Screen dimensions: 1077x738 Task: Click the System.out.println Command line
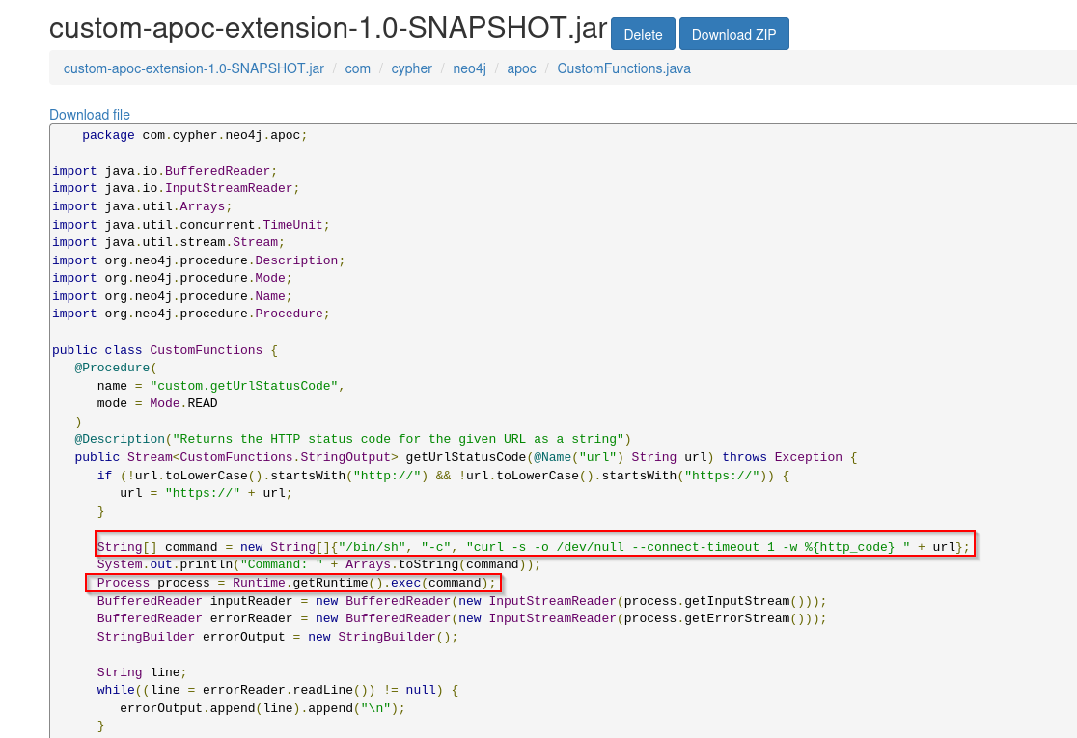coord(318,564)
